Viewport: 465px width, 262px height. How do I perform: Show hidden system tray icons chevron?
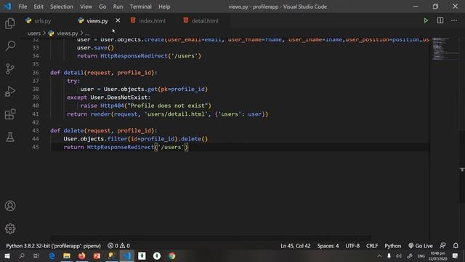379,255
